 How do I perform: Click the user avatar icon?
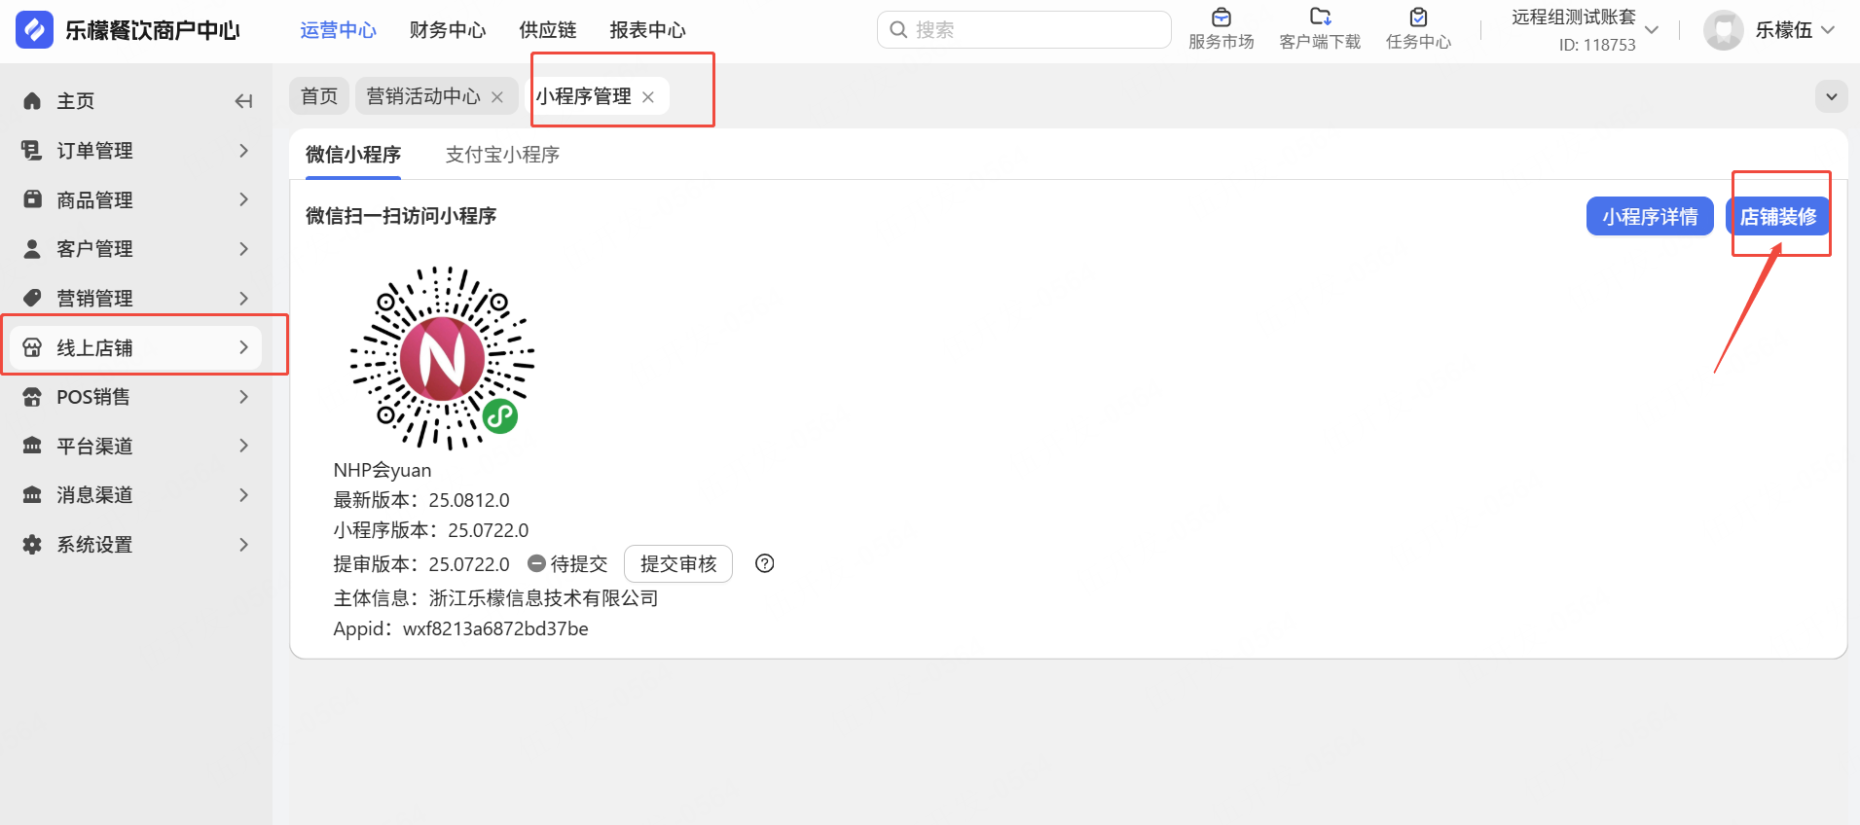point(1723,30)
